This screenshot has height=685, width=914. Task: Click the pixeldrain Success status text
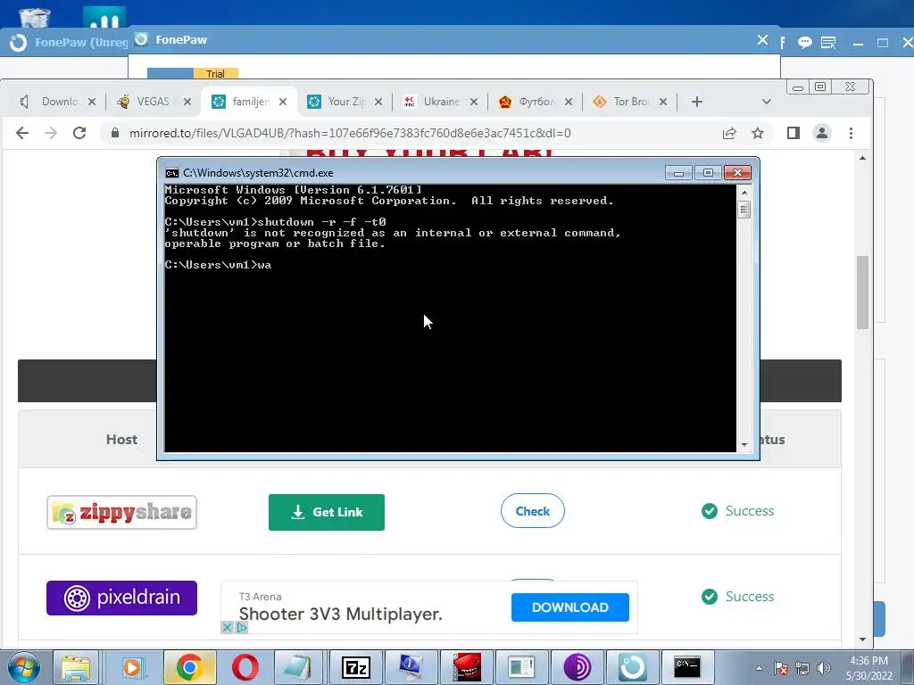pyautogui.click(x=750, y=597)
